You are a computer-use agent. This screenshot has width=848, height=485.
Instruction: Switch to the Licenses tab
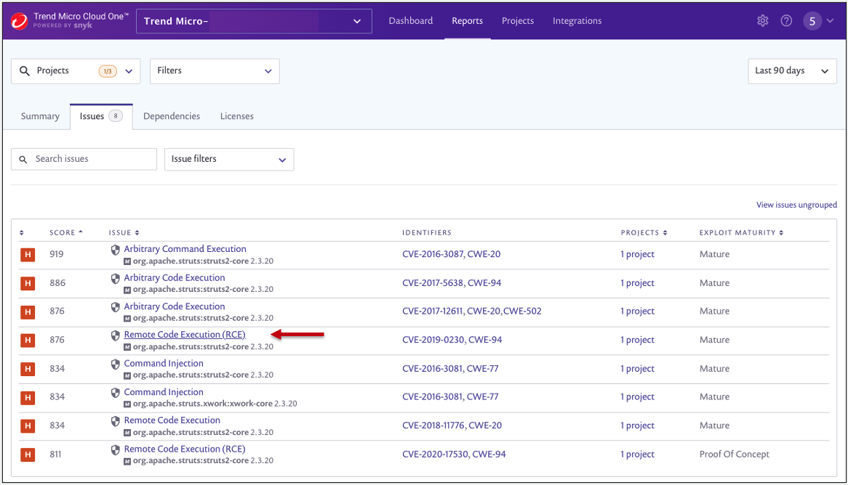click(237, 117)
